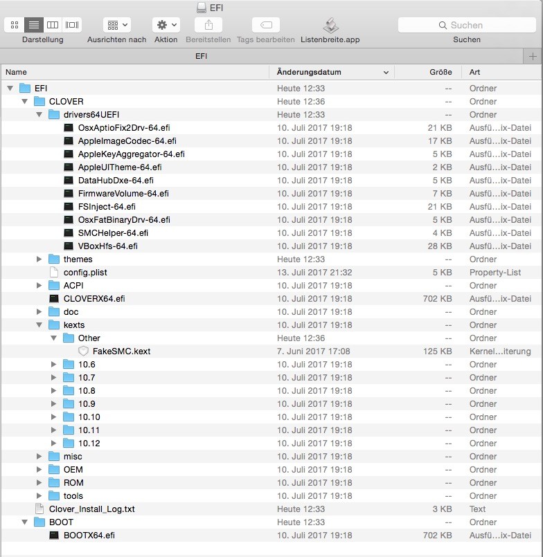Open the Aktion gear menu

coord(166,25)
